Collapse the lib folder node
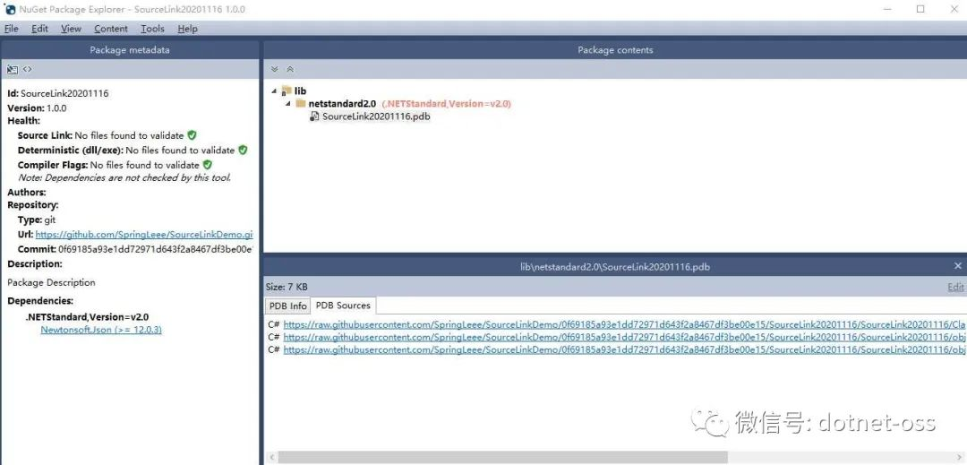Viewport: 967px width, 465px height. pos(274,90)
